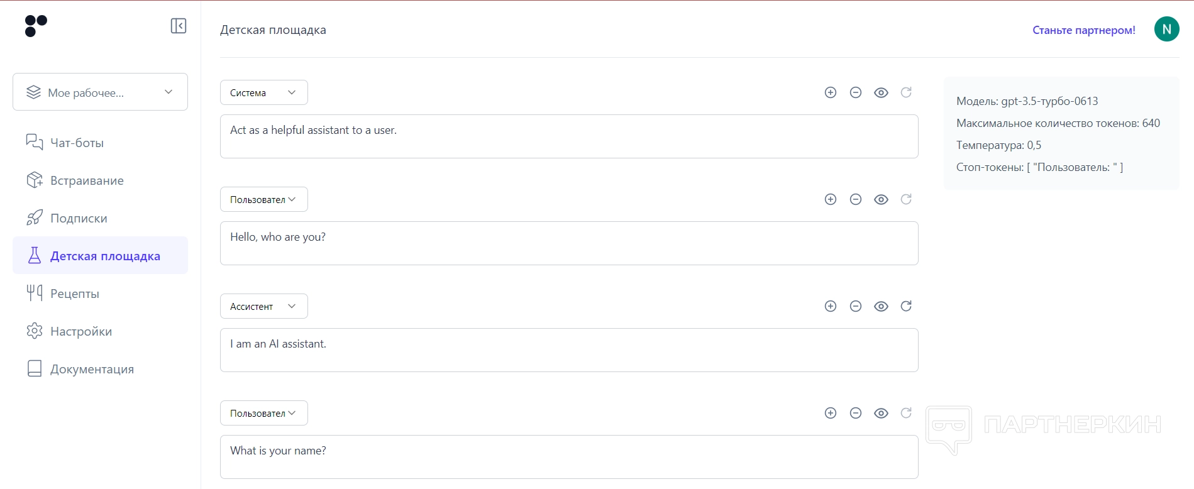Click the "What is your name?" text field
This screenshot has height=489, width=1194.
click(568, 457)
